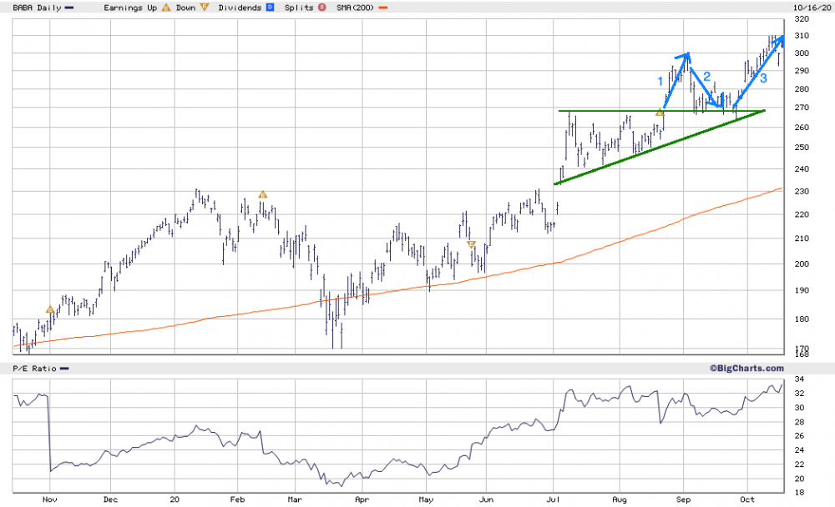This screenshot has width=835, height=507.
Task: Click the 310 price axis label
Action: coord(802,36)
